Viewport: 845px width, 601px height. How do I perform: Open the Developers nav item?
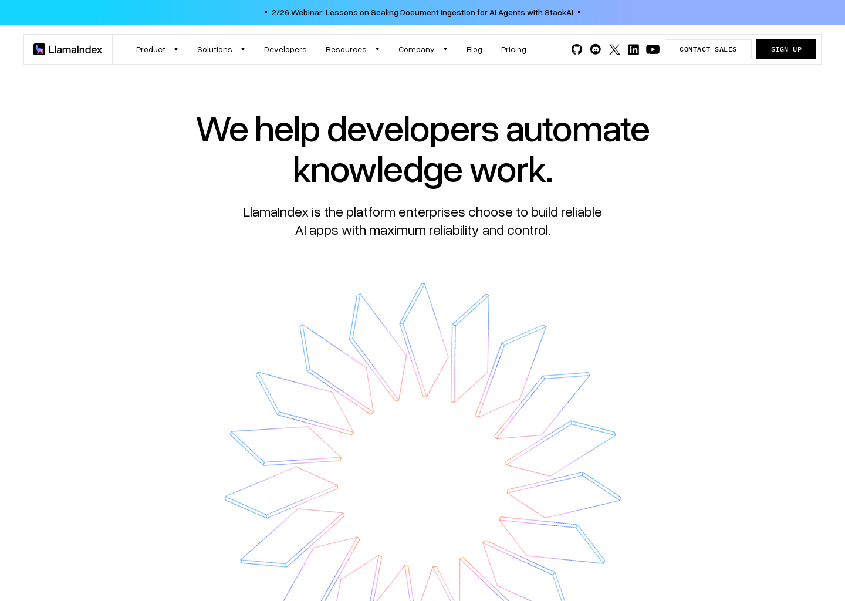pyautogui.click(x=285, y=49)
